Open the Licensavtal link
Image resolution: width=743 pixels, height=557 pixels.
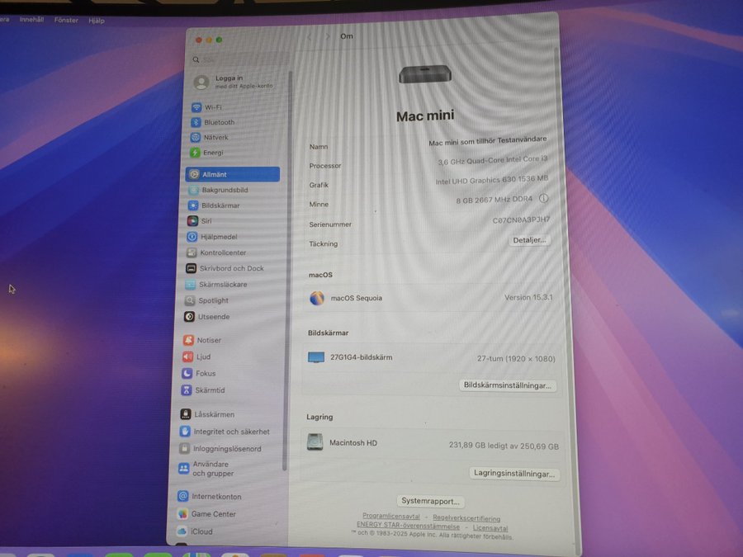tap(490, 527)
